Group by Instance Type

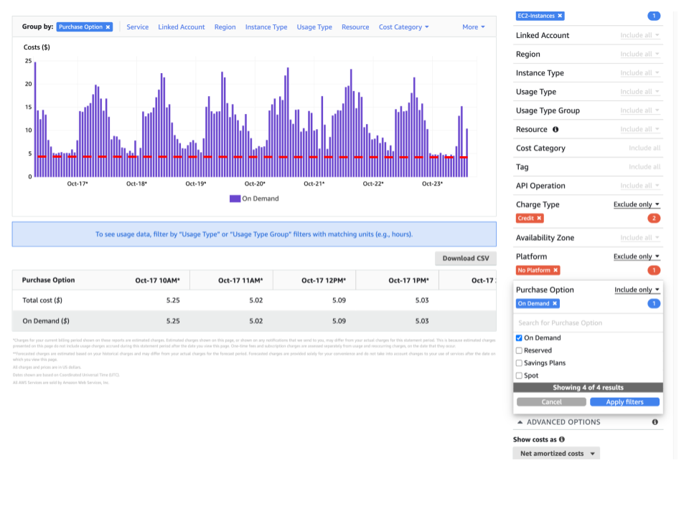(266, 27)
